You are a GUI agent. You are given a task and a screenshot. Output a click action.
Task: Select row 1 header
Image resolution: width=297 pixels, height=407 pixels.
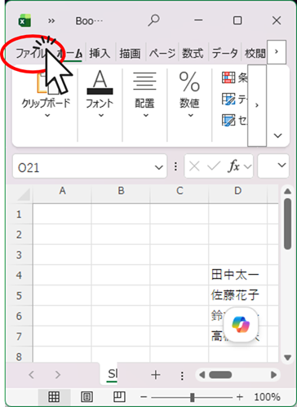tap(19, 215)
